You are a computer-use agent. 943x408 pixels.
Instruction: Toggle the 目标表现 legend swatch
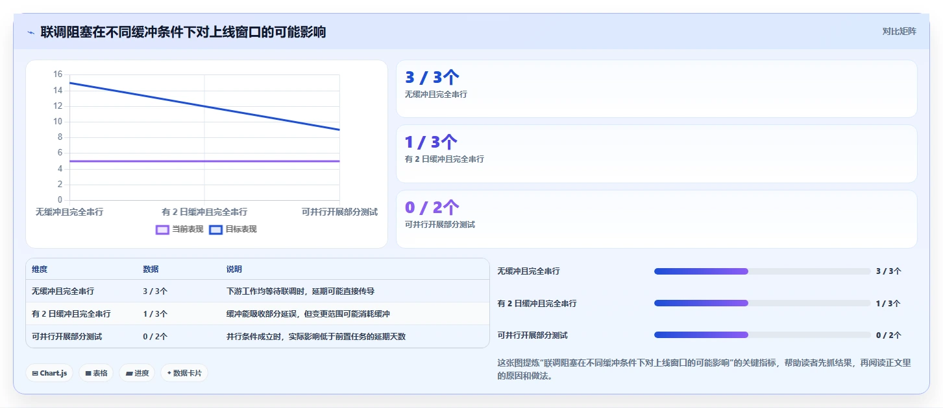pos(215,229)
